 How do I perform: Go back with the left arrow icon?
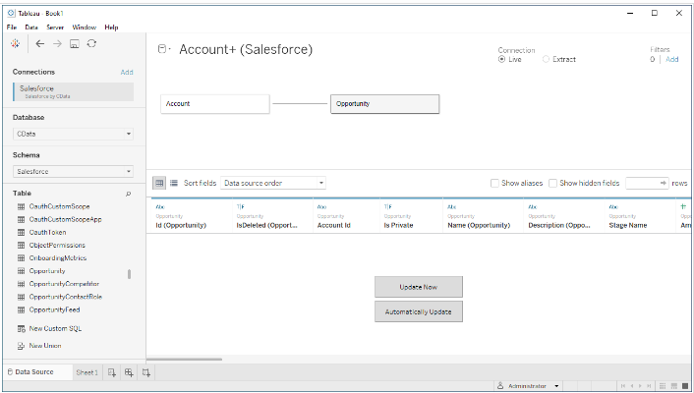40,43
